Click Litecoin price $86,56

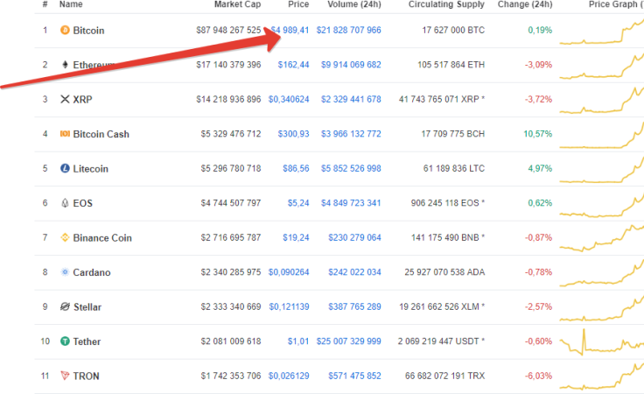pyautogui.click(x=296, y=168)
